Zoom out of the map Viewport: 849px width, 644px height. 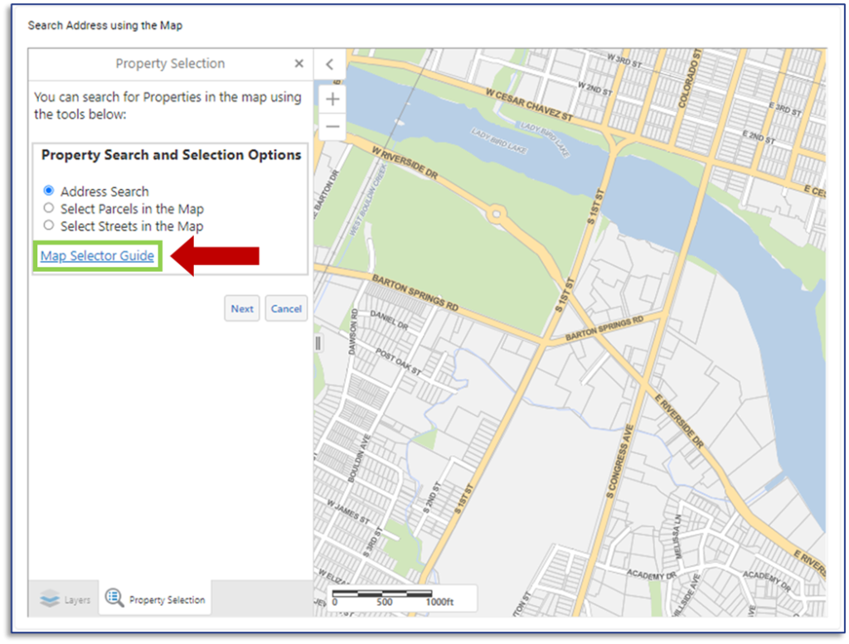[x=332, y=126]
